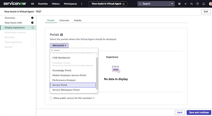This screenshot has width=212, height=116.
Task: Go to Now Assist skills step
Action: pos(18,23)
